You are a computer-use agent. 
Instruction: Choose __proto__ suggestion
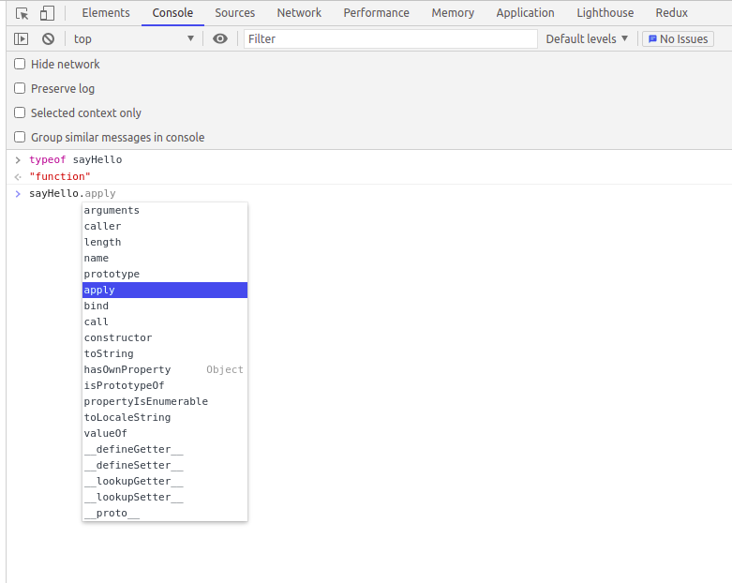(165, 513)
